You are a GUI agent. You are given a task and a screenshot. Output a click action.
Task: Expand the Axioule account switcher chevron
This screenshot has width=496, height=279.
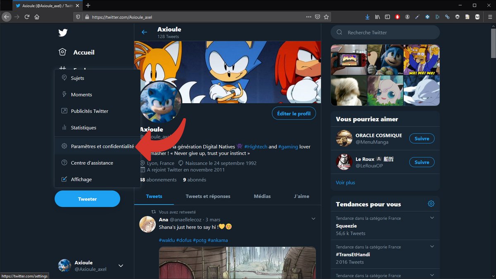point(121,266)
